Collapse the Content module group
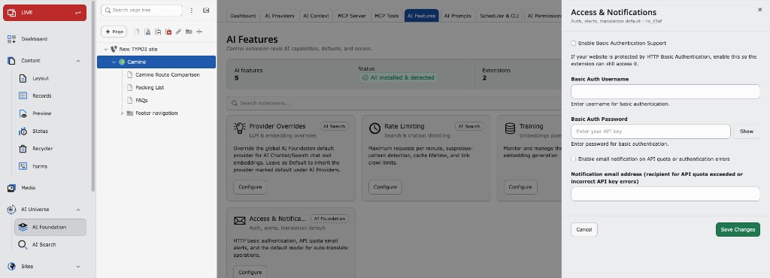The height and width of the screenshot is (278, 770). [x=78, y=61]
